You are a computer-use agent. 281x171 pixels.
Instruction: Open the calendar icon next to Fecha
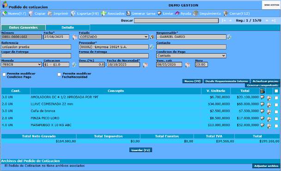74,37
